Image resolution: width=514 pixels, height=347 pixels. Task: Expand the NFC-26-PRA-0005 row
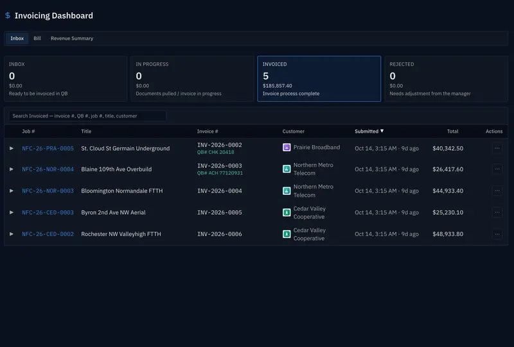click(x=12, y=148)
